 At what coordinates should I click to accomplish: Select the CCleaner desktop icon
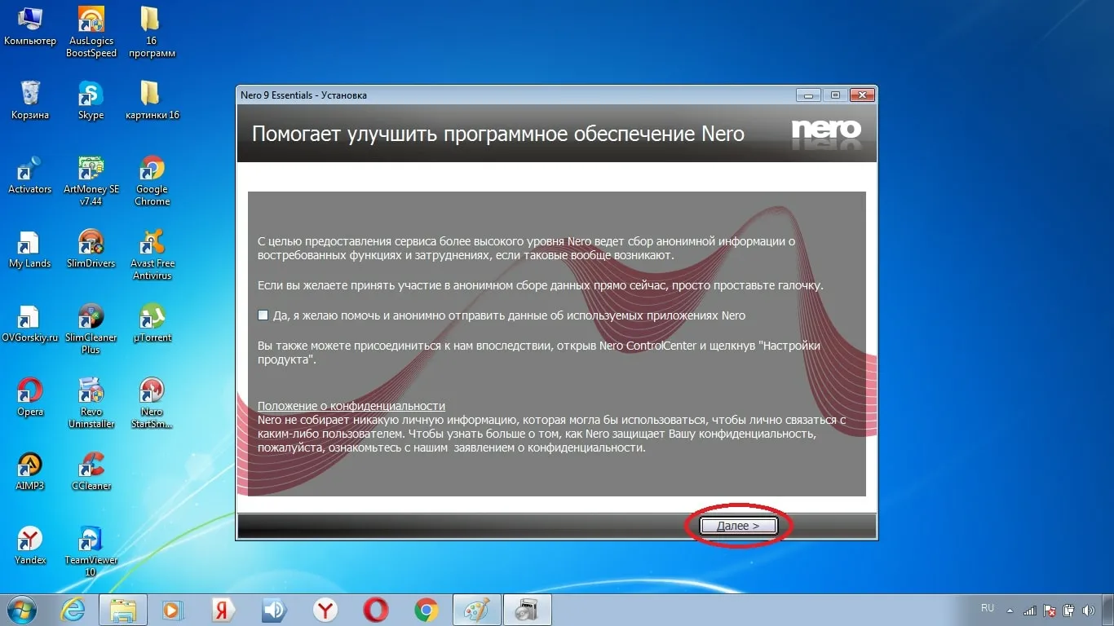click(x=91, y=467)
